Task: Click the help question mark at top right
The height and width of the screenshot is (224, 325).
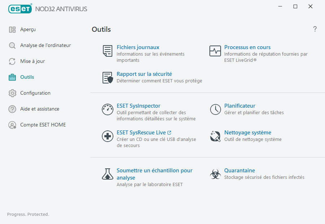Action: click(x=315, y=29)
